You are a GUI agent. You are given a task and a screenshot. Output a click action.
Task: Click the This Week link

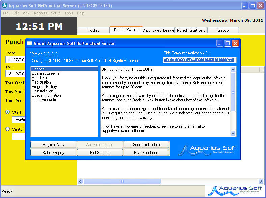(15, 83)
